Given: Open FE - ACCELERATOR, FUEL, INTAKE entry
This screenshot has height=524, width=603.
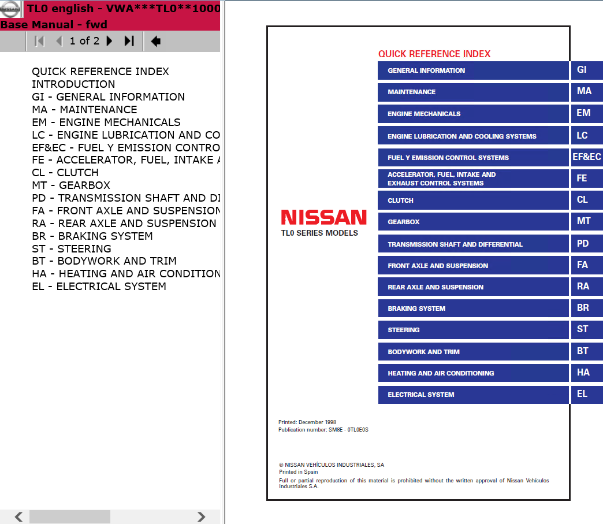Looking at the screenshot, I should 126,160.
